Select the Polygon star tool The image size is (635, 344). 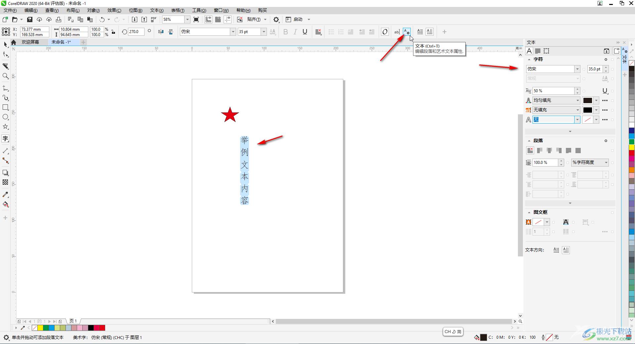5,127
